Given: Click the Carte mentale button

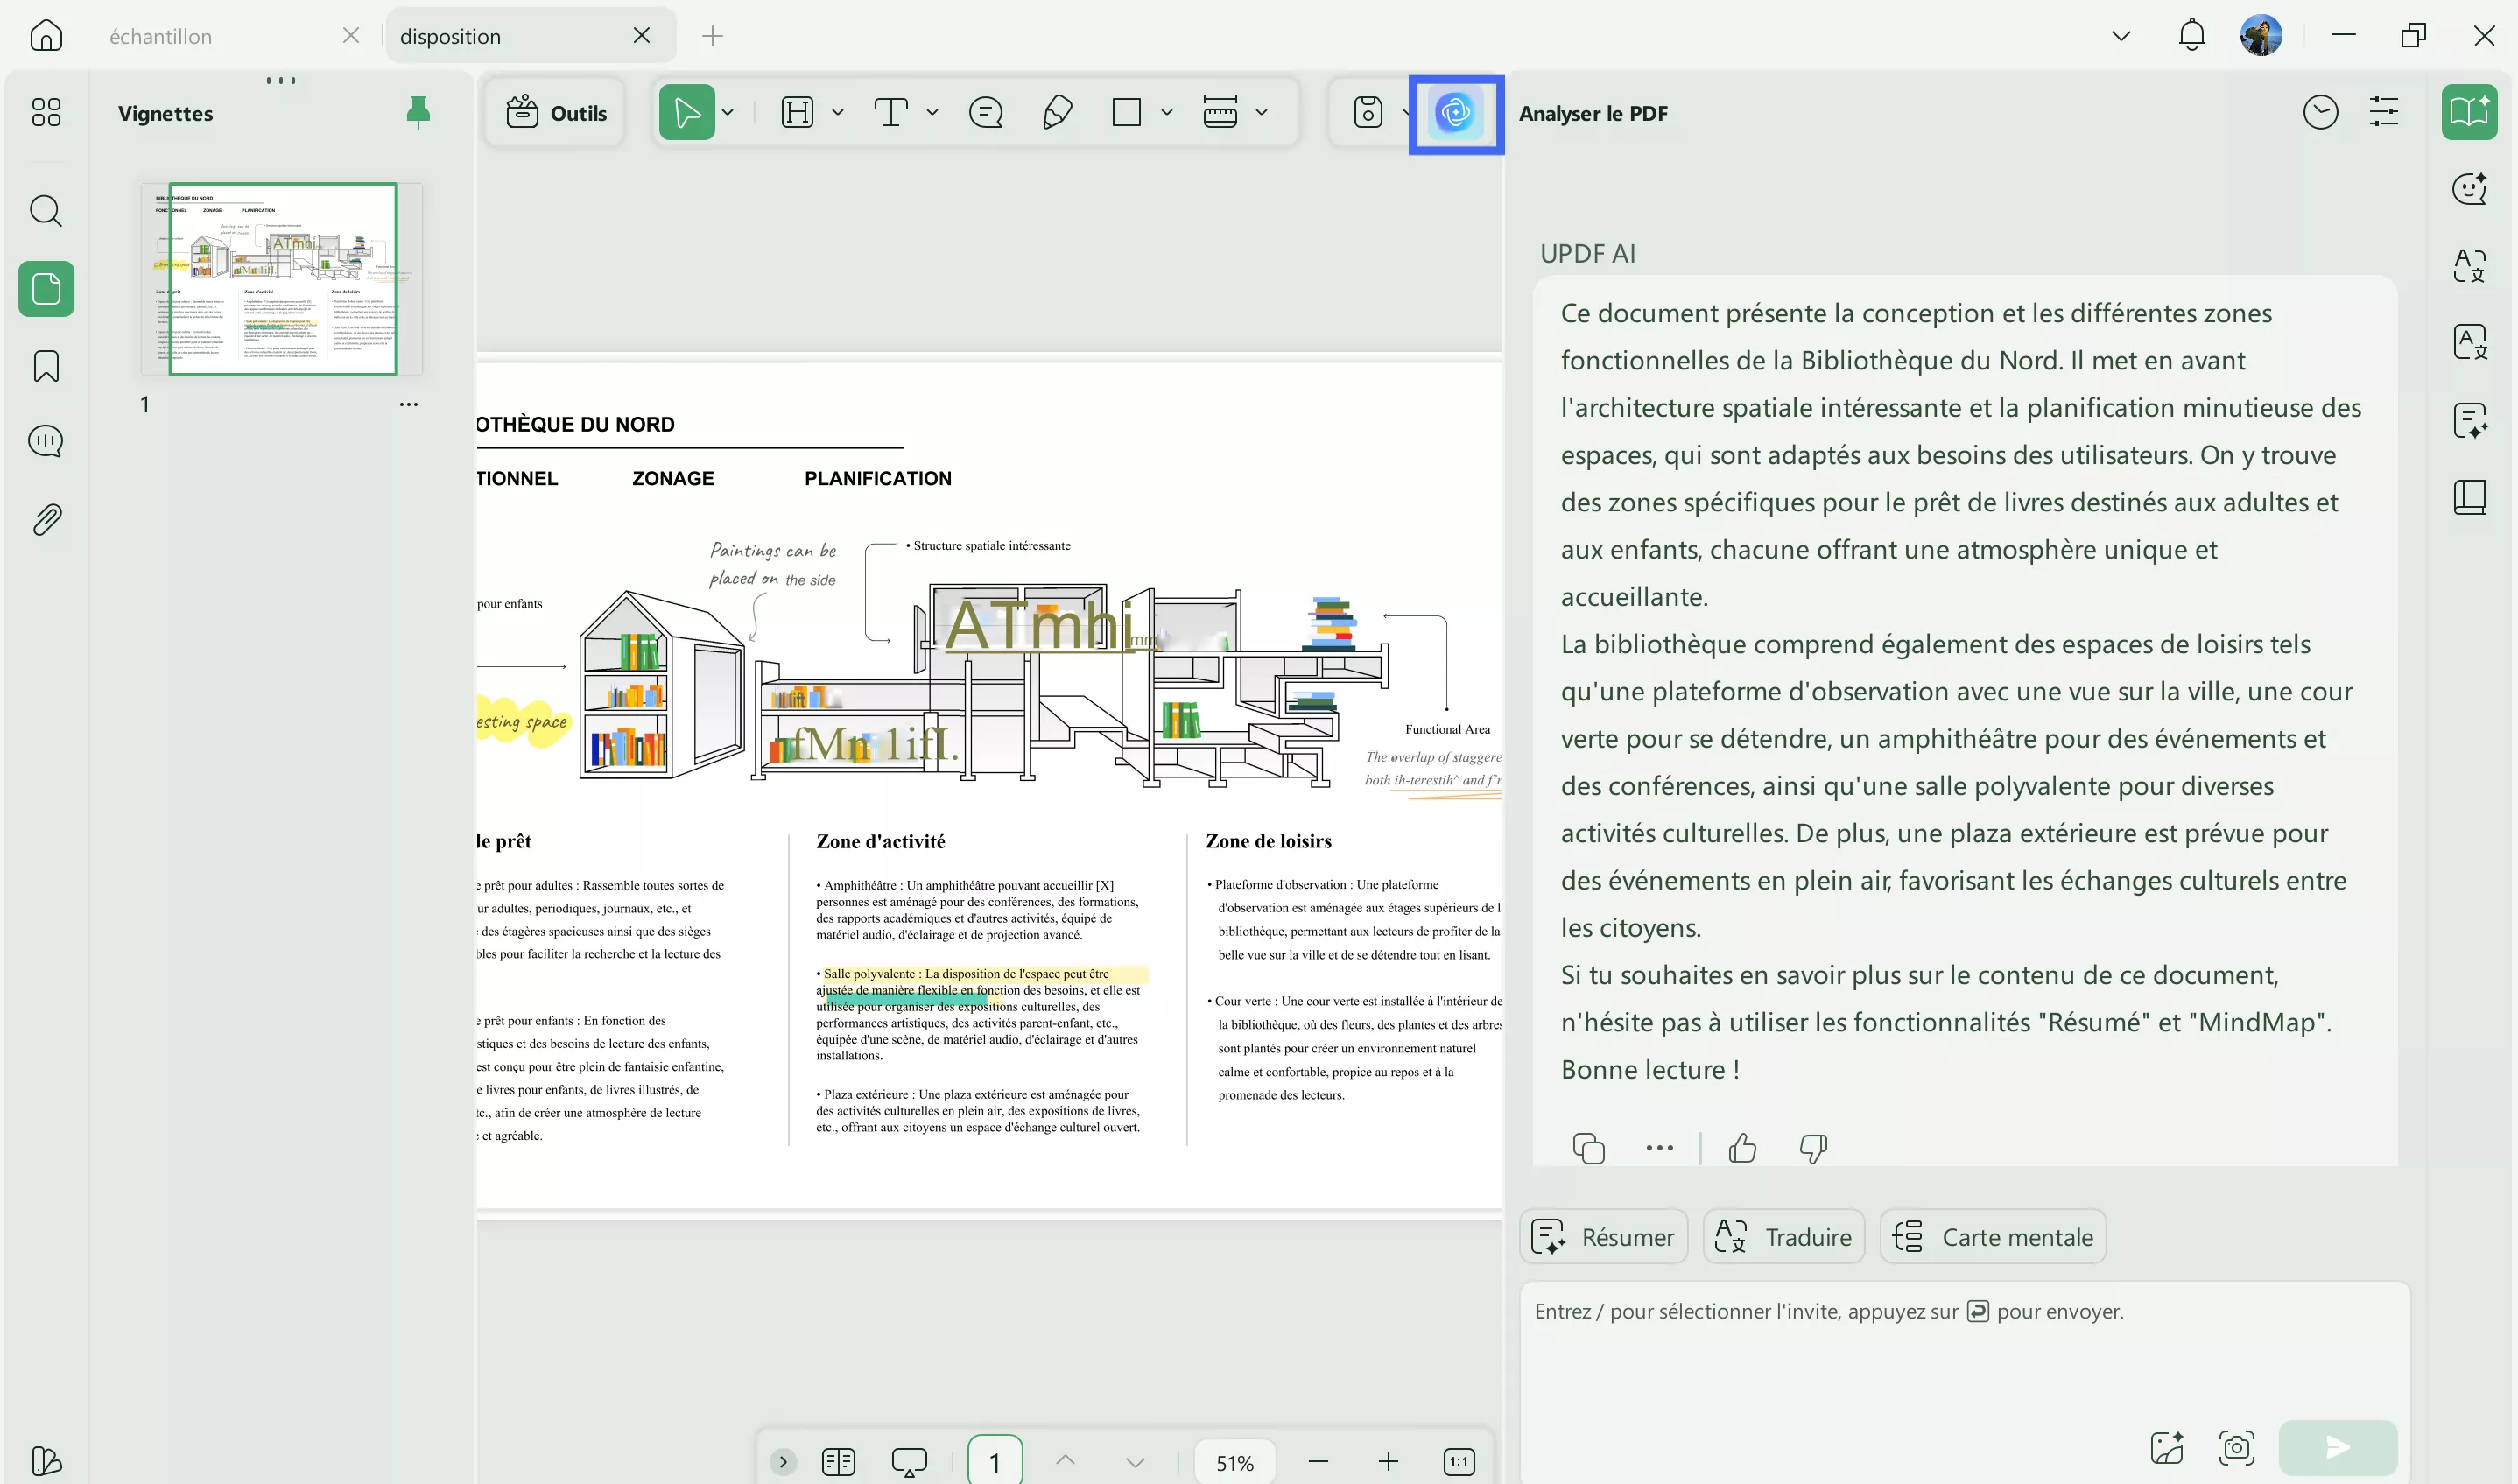Looking at the screenshot, I should [x=1993, y=1237].
